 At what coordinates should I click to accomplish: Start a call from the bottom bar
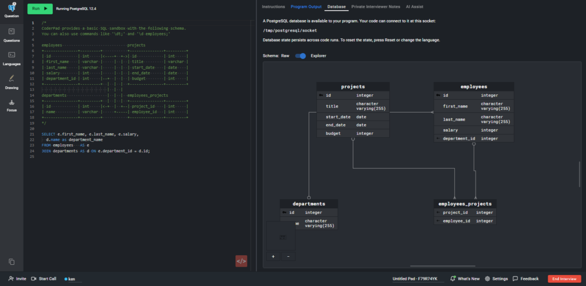pos(43,279)
